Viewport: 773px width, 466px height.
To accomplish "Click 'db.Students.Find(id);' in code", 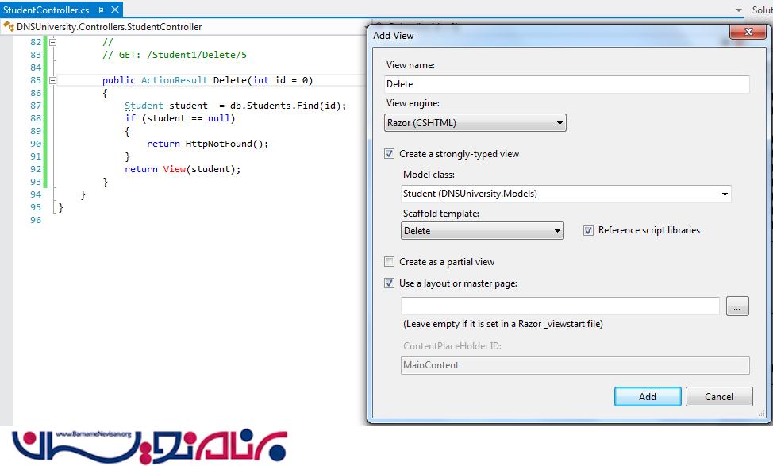I will [x=288, y=106].
